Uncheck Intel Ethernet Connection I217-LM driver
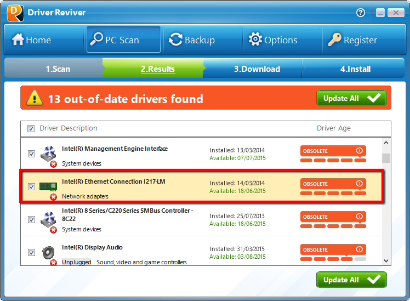The height and width of the screenshot is (301, 410). click(x=31, y=186)
